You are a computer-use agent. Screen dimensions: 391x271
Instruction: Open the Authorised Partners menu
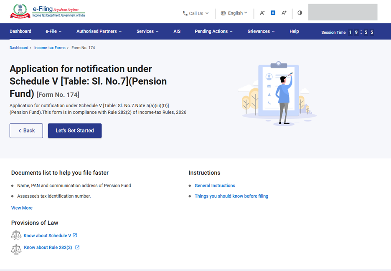pyautogui.click(x=99, y=31)
